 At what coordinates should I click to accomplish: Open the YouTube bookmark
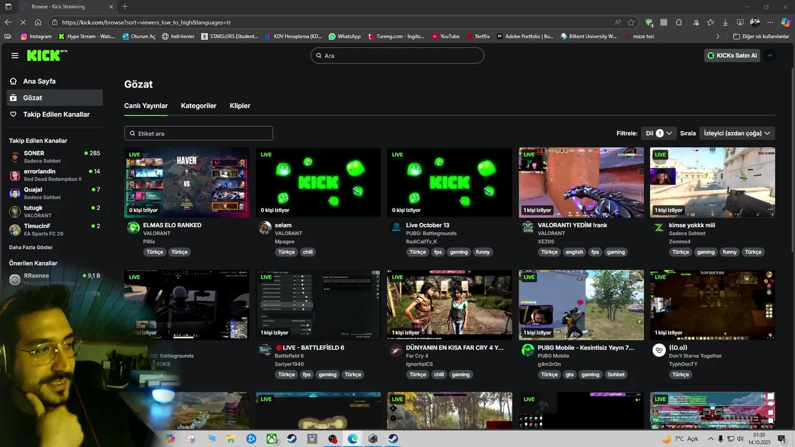(x=445, y=37)
